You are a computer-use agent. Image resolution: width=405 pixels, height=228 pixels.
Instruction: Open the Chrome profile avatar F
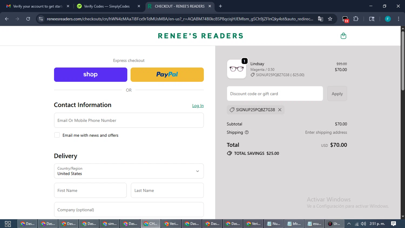[388, 19]
